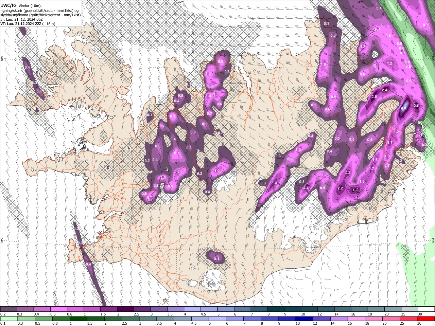Click the bold "VT: Lau. 21.12.2024 22Z" text

(21, 24)
